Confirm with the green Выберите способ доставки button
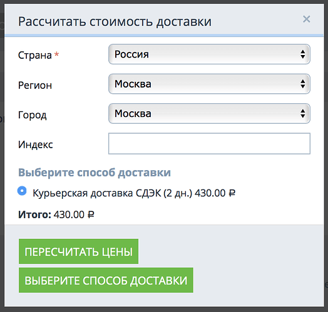 106,280
